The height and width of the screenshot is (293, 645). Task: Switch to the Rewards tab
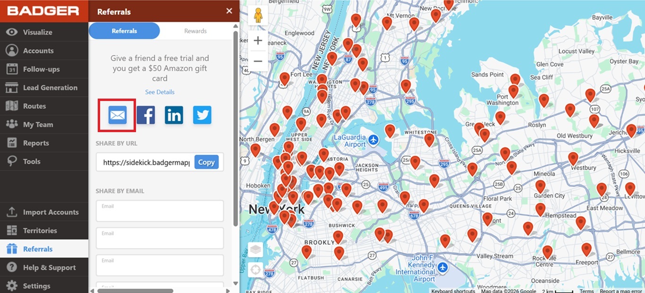tap(195, 31)
